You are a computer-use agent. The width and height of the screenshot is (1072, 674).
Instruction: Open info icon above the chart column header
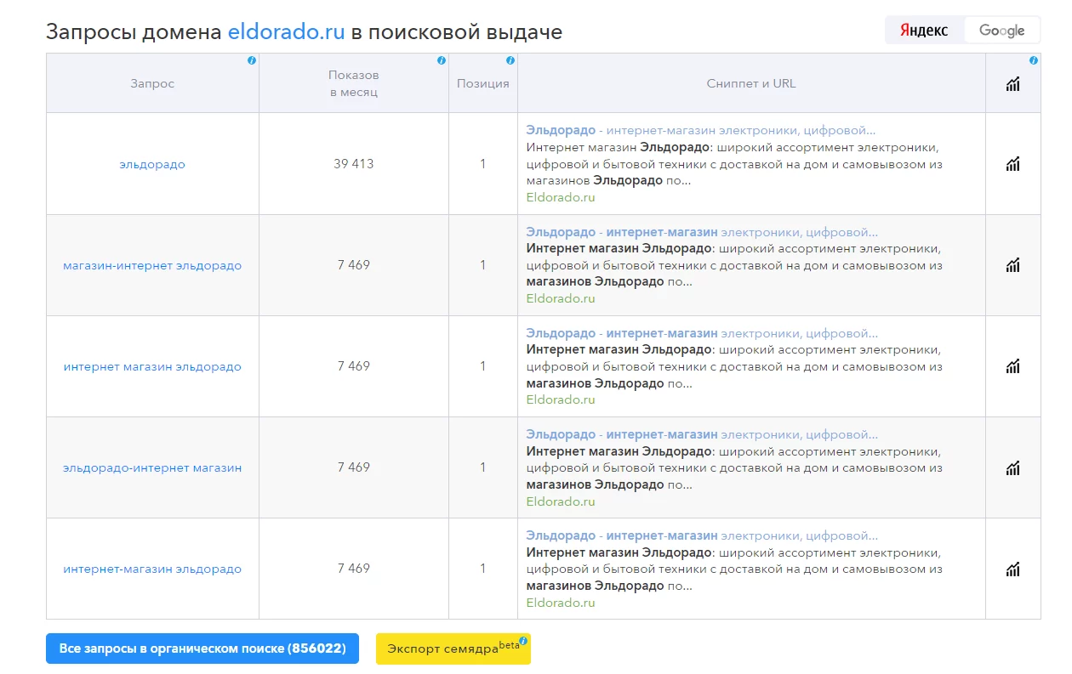1034,60
